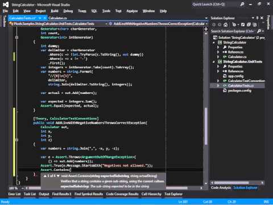Open the SQL menu

tap(94, 11)
